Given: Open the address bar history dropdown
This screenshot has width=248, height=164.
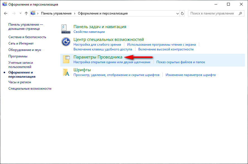Looking at the screenshot, I should (177, 14).
